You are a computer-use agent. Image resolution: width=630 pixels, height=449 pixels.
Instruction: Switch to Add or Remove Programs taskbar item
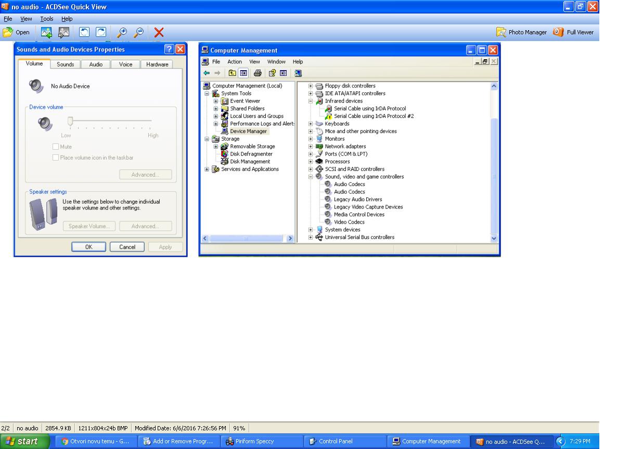pos(178,442)
